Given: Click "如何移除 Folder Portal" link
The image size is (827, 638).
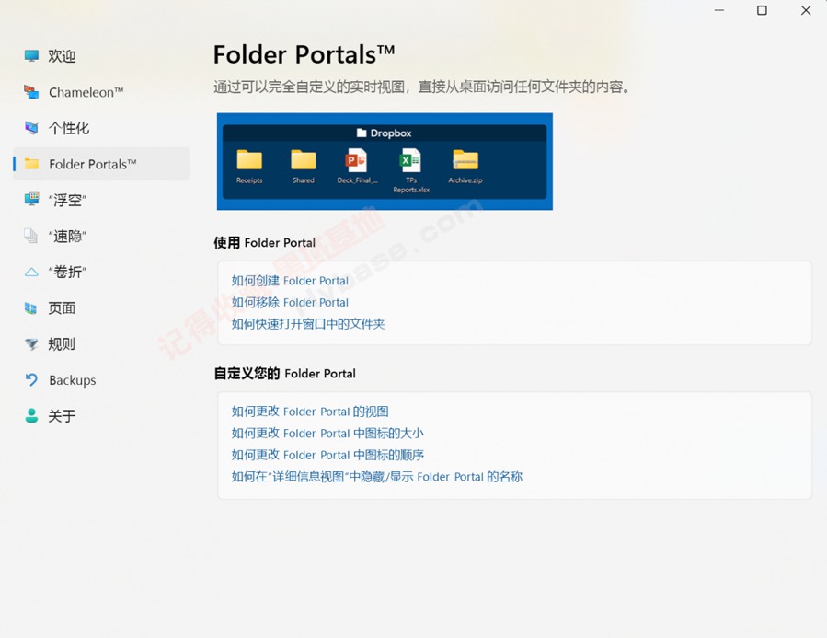Looking at the screenshot, I should tap(291, 302).
